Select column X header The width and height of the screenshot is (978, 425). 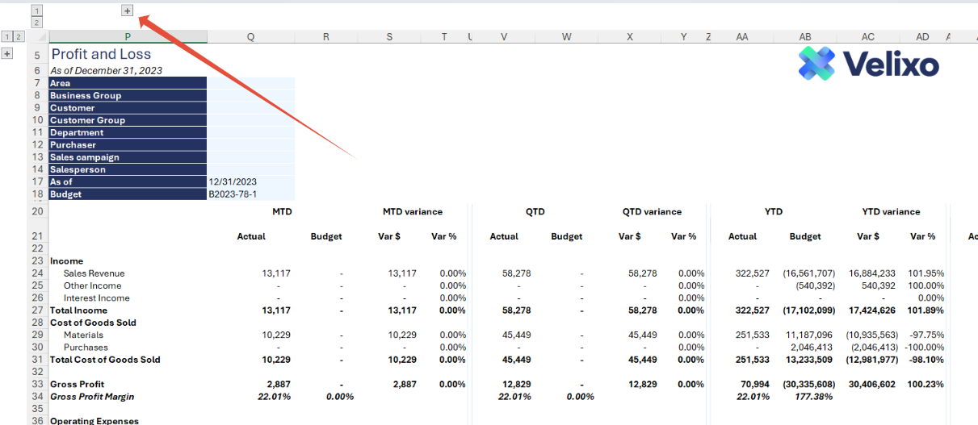[x=630, y=36]
